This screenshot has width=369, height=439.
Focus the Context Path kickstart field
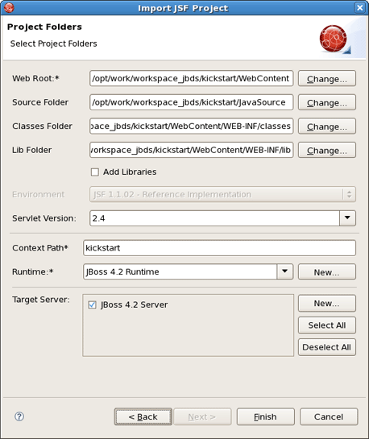(x=219, y=248)
